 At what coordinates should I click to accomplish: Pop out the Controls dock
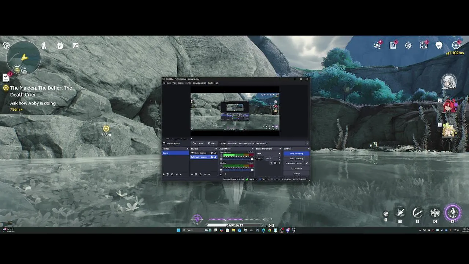(309, 148)
